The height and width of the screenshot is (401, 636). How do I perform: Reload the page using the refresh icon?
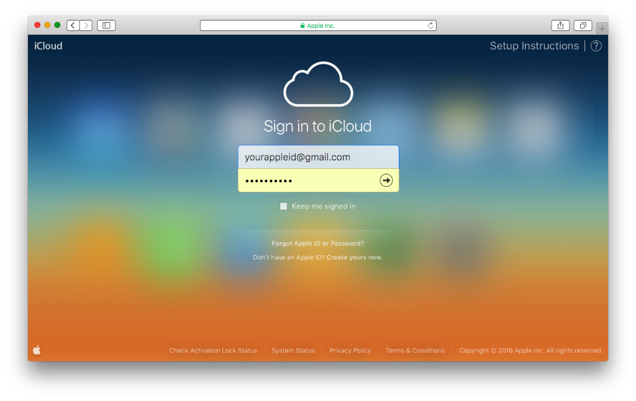point(430,25)
